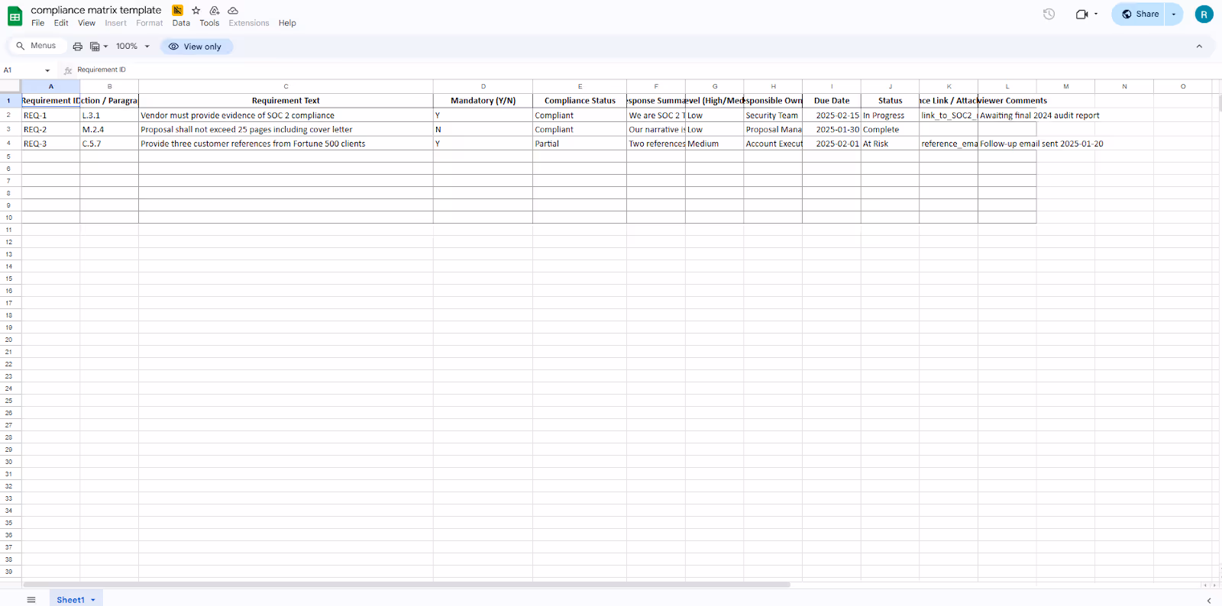Expand the filter views dropdown arrow
Viewport: 1222px width, 606px height.
(105, 47)
